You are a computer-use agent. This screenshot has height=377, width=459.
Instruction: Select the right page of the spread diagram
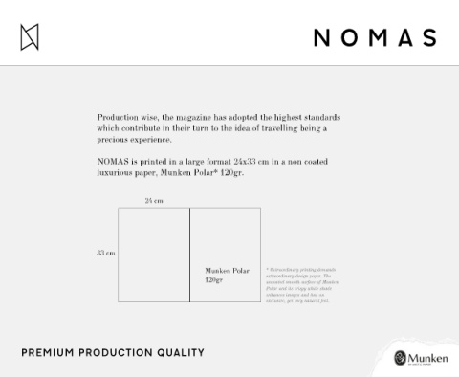click(x=226, y=255)
